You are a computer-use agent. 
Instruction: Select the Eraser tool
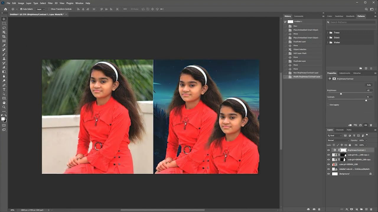point(4,67)
